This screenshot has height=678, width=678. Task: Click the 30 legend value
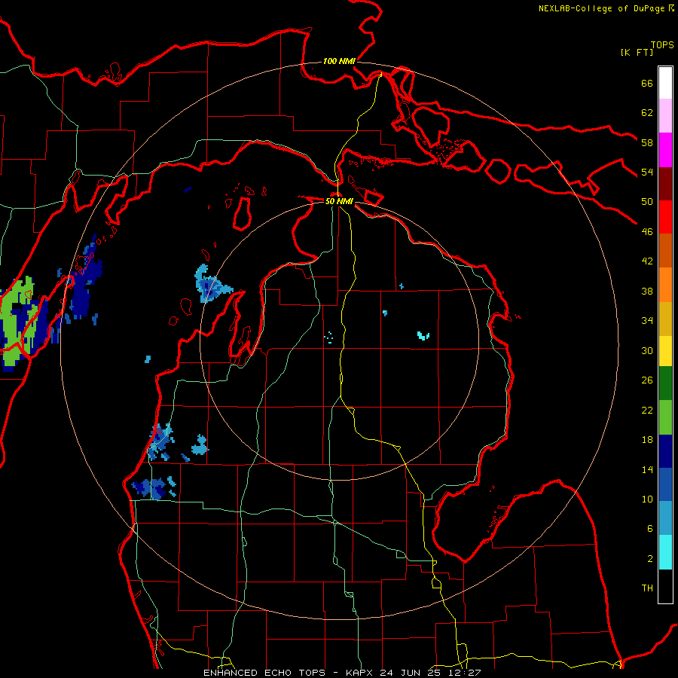[647, 350]
